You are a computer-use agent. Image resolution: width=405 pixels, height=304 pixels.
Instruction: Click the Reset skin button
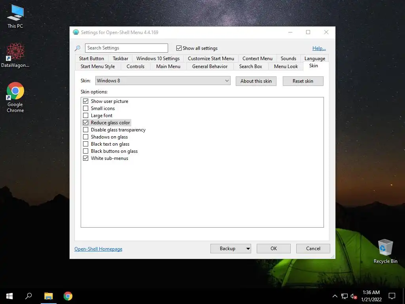(x=303, y=81)
